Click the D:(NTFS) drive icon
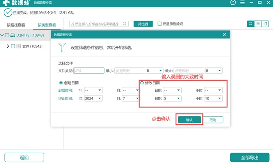 [x=12, y=35]
